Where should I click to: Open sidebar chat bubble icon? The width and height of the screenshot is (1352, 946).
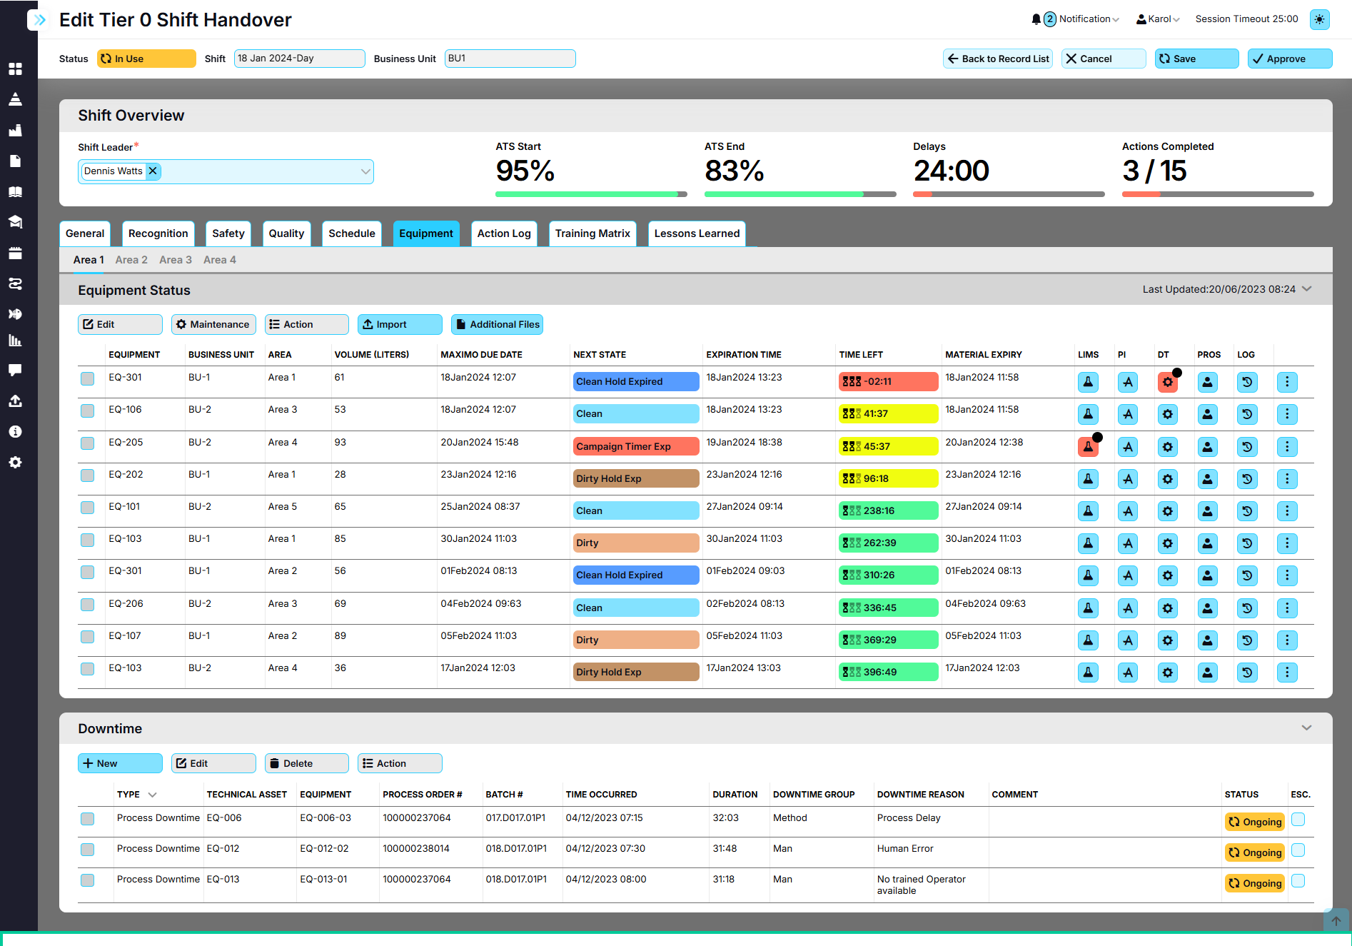click(x=15, y=370)
